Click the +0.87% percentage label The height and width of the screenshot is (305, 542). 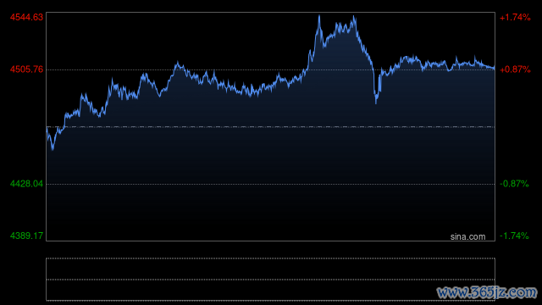click(x=515, y=69)
